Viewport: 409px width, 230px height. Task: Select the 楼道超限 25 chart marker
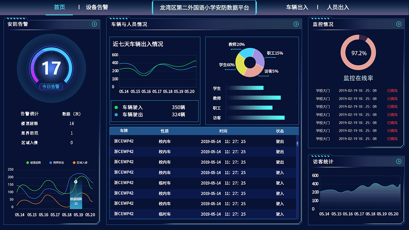point(76,182)
